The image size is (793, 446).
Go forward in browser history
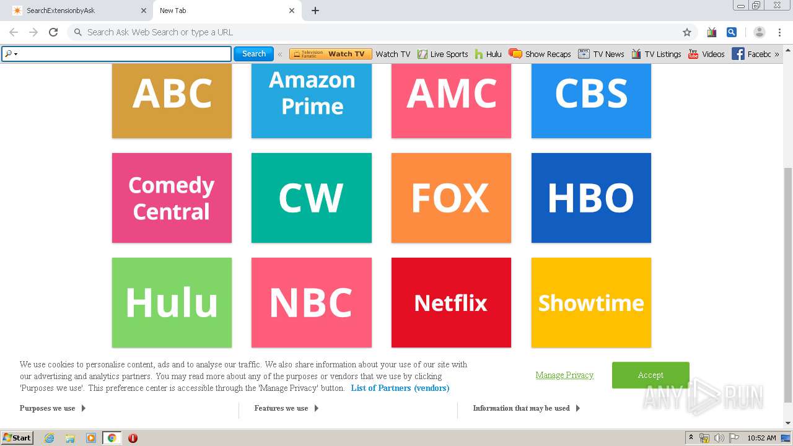pyautogui.click(x=33, y=32)
